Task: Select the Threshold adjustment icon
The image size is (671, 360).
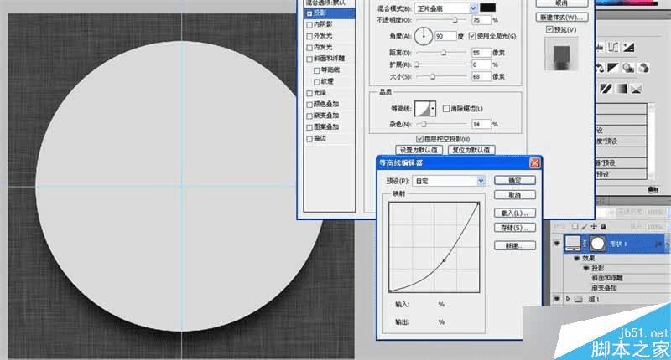Action: [x=606, y=89]
